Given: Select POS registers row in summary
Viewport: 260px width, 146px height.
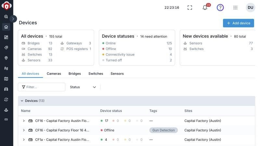Looking at the screenshot, I should tap(76, 49).
